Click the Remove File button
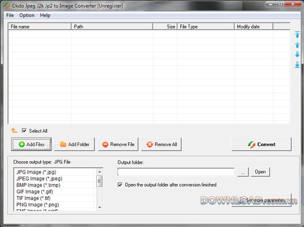This screenshot has width=304, height=227. pyautogui.click(x=118, y=144)
